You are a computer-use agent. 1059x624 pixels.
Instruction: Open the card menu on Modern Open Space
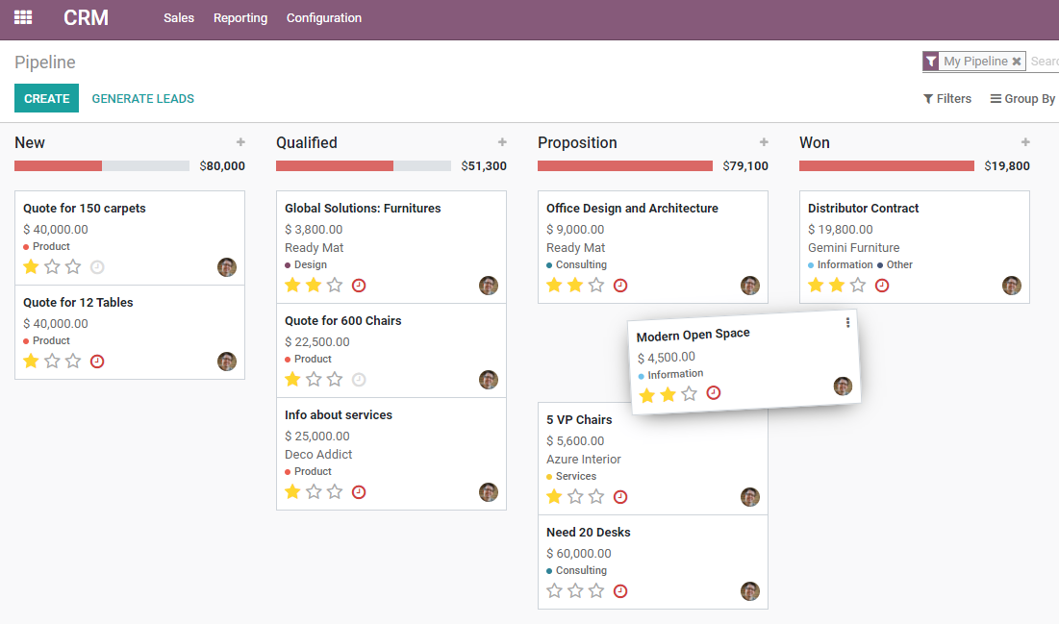tap(847, 322)
